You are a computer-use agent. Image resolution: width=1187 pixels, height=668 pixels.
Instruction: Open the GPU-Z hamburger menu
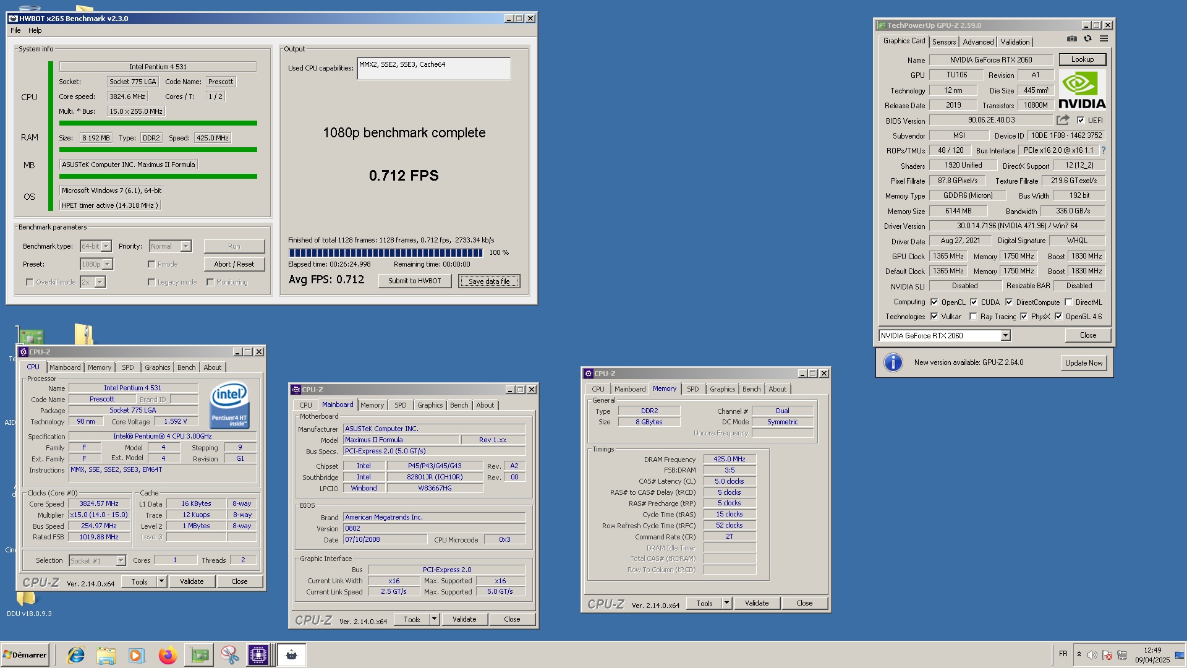pyautogui.click(x=1104, y=39)
